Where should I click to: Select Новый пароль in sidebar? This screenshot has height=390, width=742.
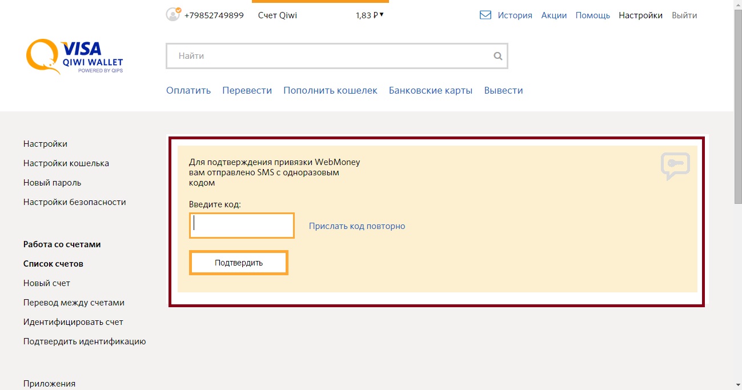point(53,183)
